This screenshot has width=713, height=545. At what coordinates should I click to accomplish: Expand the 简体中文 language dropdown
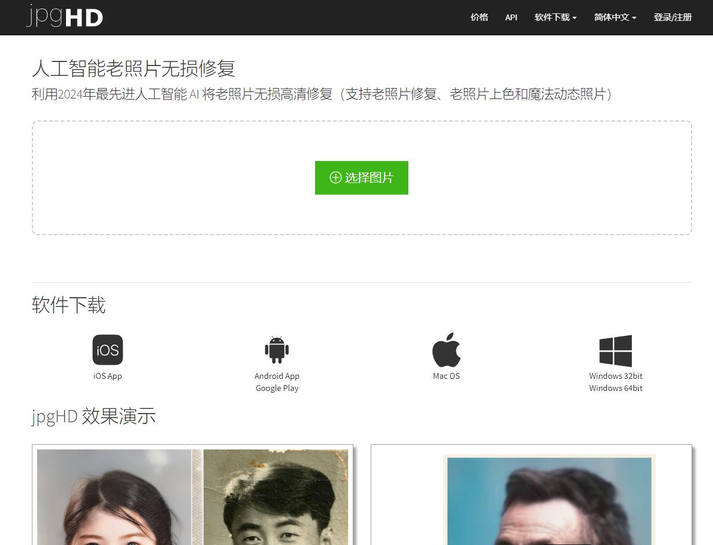614,17
